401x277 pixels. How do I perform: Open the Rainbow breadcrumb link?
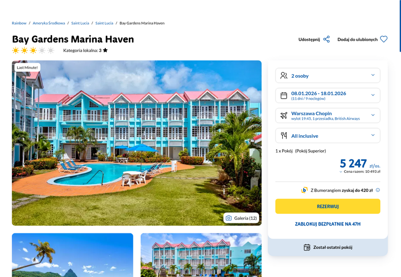click(19, 23)
